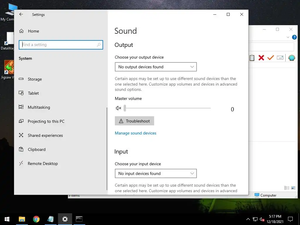The image size is (300, 225).
Task: Expand the output device dropdown
Action: [x=156, y=67]
